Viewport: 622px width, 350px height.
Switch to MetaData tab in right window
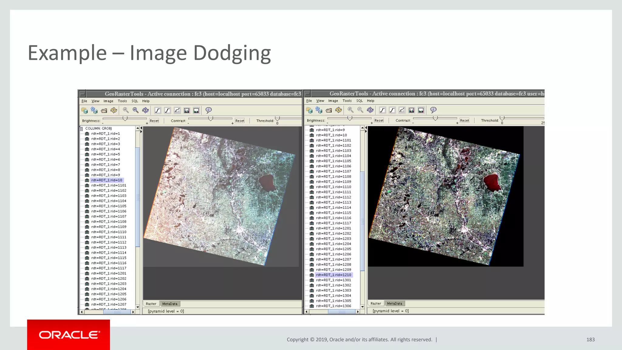(395, 304)
